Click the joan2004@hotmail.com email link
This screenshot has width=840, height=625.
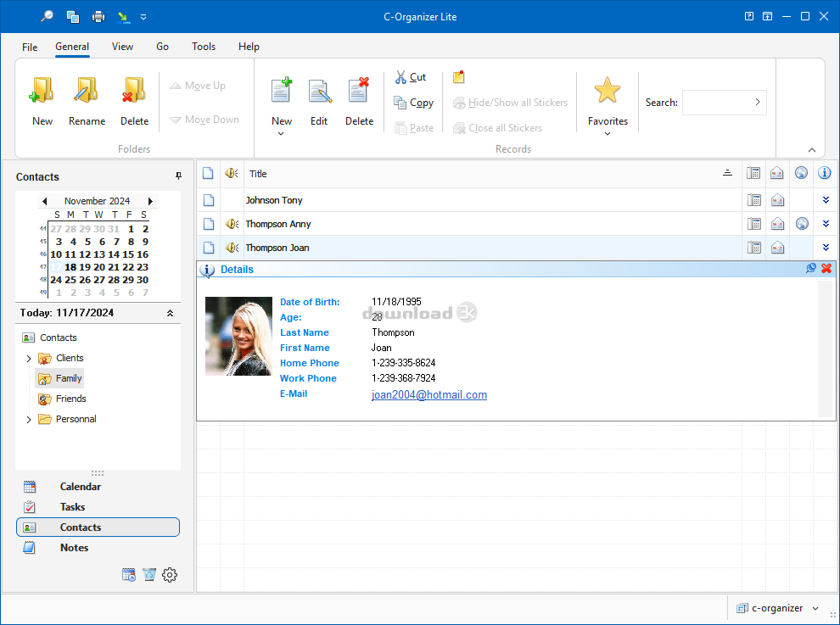click(x=429, y=395)
